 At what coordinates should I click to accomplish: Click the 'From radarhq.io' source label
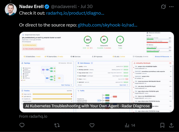coord(33,117)
